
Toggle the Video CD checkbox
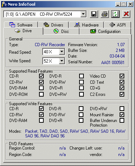pos(122,76)
